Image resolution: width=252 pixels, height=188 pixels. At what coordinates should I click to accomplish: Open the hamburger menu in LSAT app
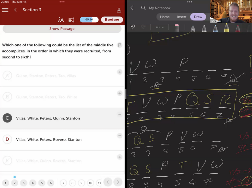5,10
